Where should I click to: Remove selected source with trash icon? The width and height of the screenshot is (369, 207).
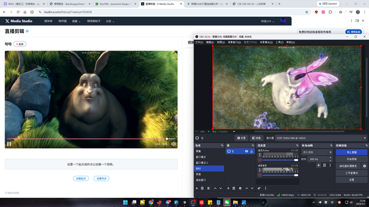pos(234,188)
